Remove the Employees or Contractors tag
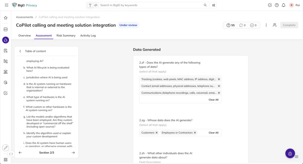303x164 pixels. click(195, 133)
